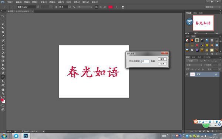The width and height of the screenshot is (222, 139).
Task: Select the Lasso tool
Action: click(x=3, y=24)
